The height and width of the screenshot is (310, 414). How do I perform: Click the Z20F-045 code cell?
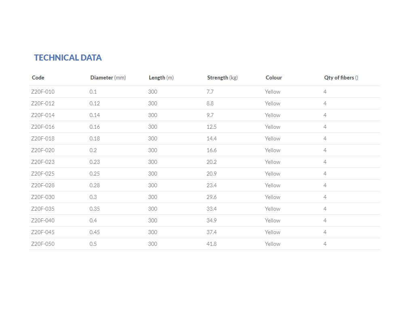[43, 232]
